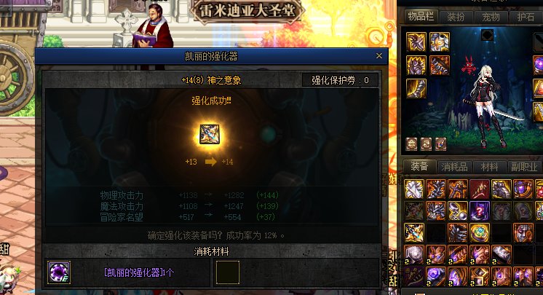Select the 装备 inventory tab
This screenshot has width=543, height=295.
click(419, 167)
